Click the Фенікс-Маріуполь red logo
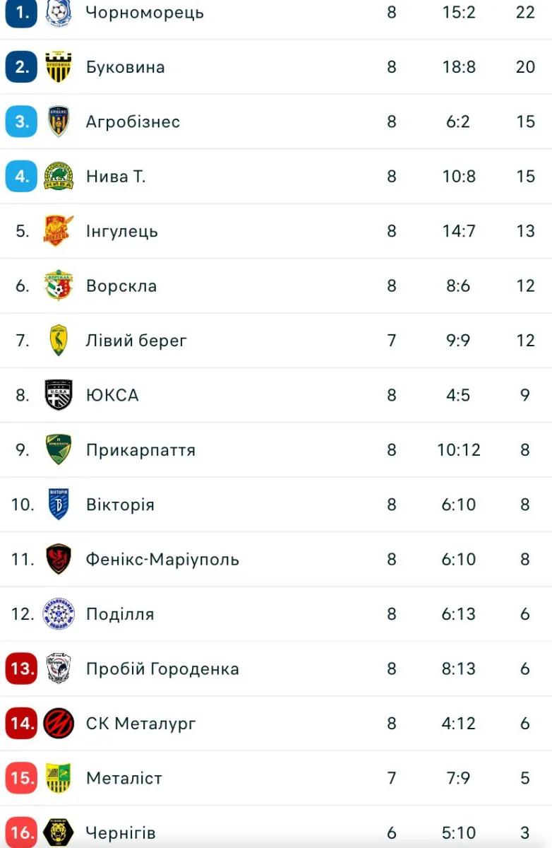Screen dimensions: 552x848 [x=59, y=559]
